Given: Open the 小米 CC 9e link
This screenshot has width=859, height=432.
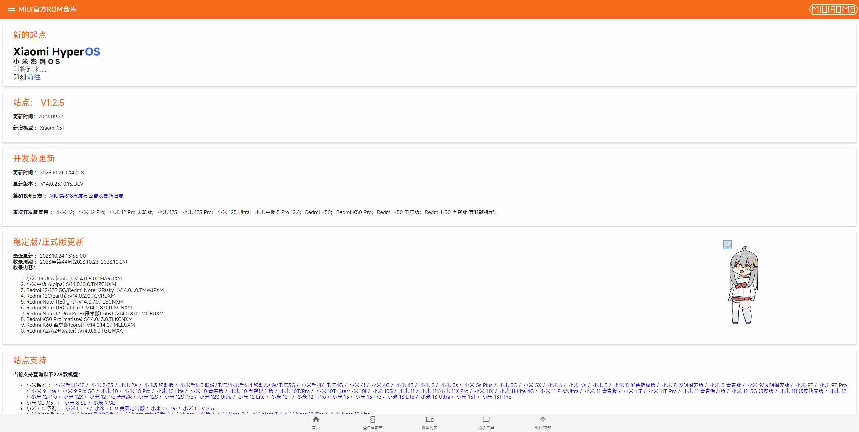Looking at the screenshot, I should (164, 409).
